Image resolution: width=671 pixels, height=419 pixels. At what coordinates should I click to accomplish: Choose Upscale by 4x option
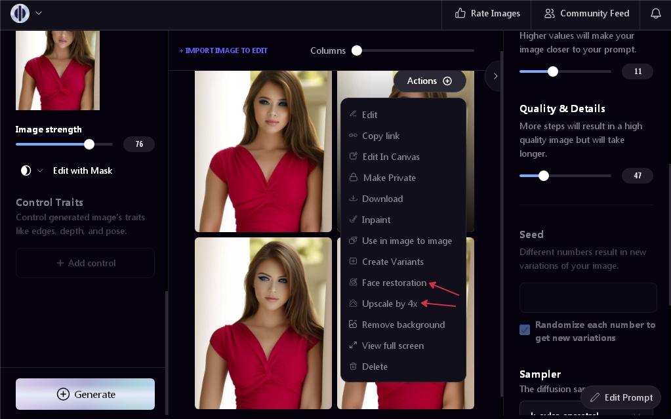[389, 304]
